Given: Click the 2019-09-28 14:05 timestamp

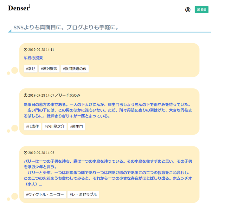Looking at the screenshot, I should 41,153.
